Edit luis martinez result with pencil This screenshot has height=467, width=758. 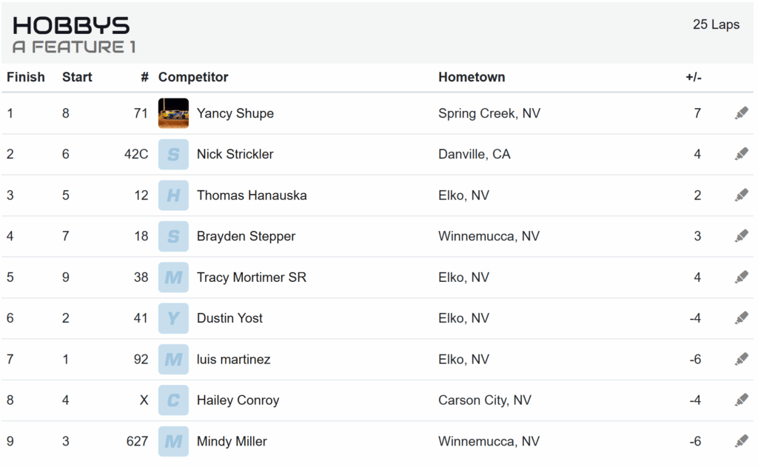pos(741,359)
